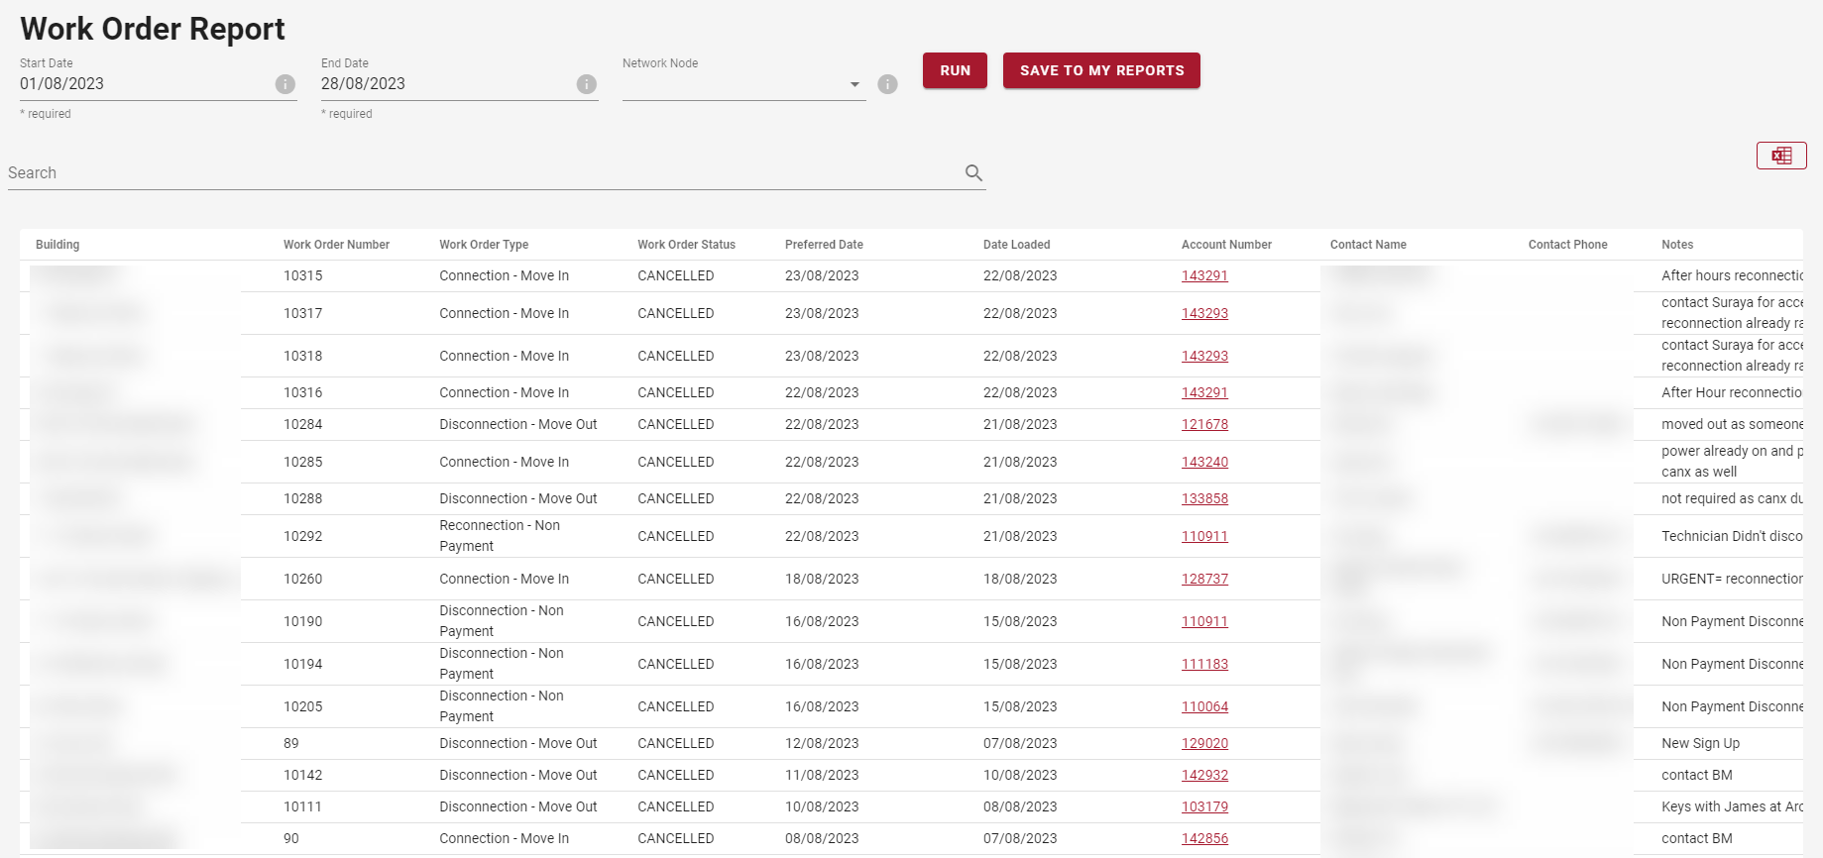Click the search magnifier icon

973,173
